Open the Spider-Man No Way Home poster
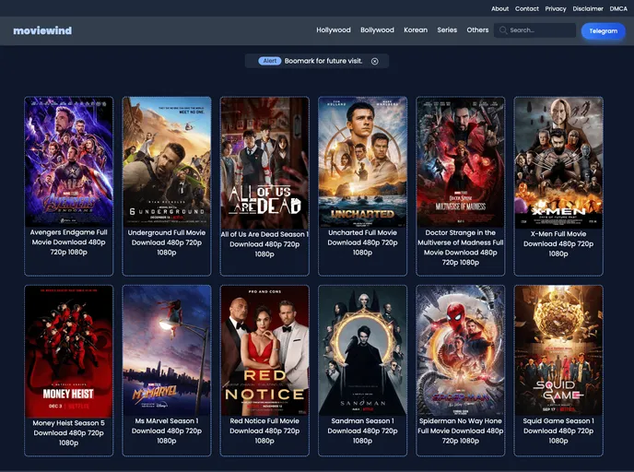Viewport: 634px width, 472px height. (x=461, y=350)
